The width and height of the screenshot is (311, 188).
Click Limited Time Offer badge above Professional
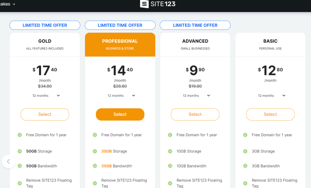click(120, 25)
